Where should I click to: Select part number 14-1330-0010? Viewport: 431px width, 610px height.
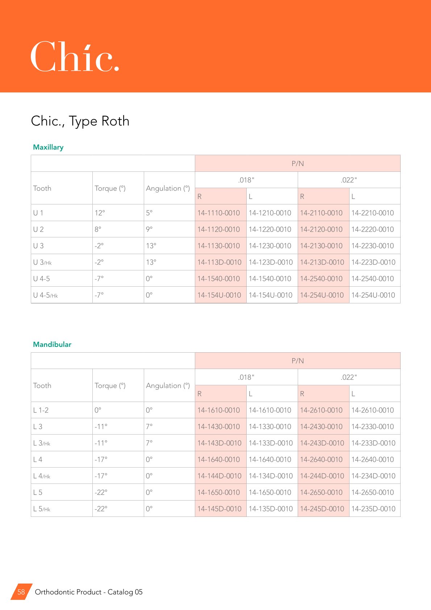click(x=270, y=427)
